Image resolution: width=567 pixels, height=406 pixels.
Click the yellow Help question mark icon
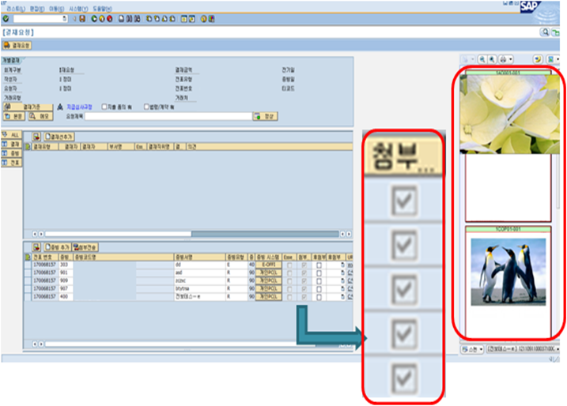click(203, 19)
